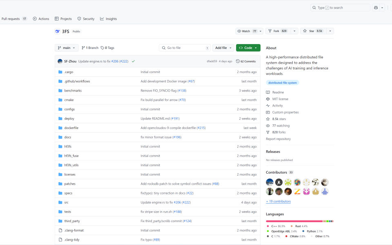The width and height of the screenshot is (392, 245).
Task: Open the SF-Zhou author name link
Action: (70, 61)
